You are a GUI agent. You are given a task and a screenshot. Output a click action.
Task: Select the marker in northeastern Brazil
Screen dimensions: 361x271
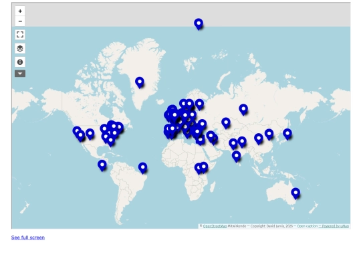point(143,168)
